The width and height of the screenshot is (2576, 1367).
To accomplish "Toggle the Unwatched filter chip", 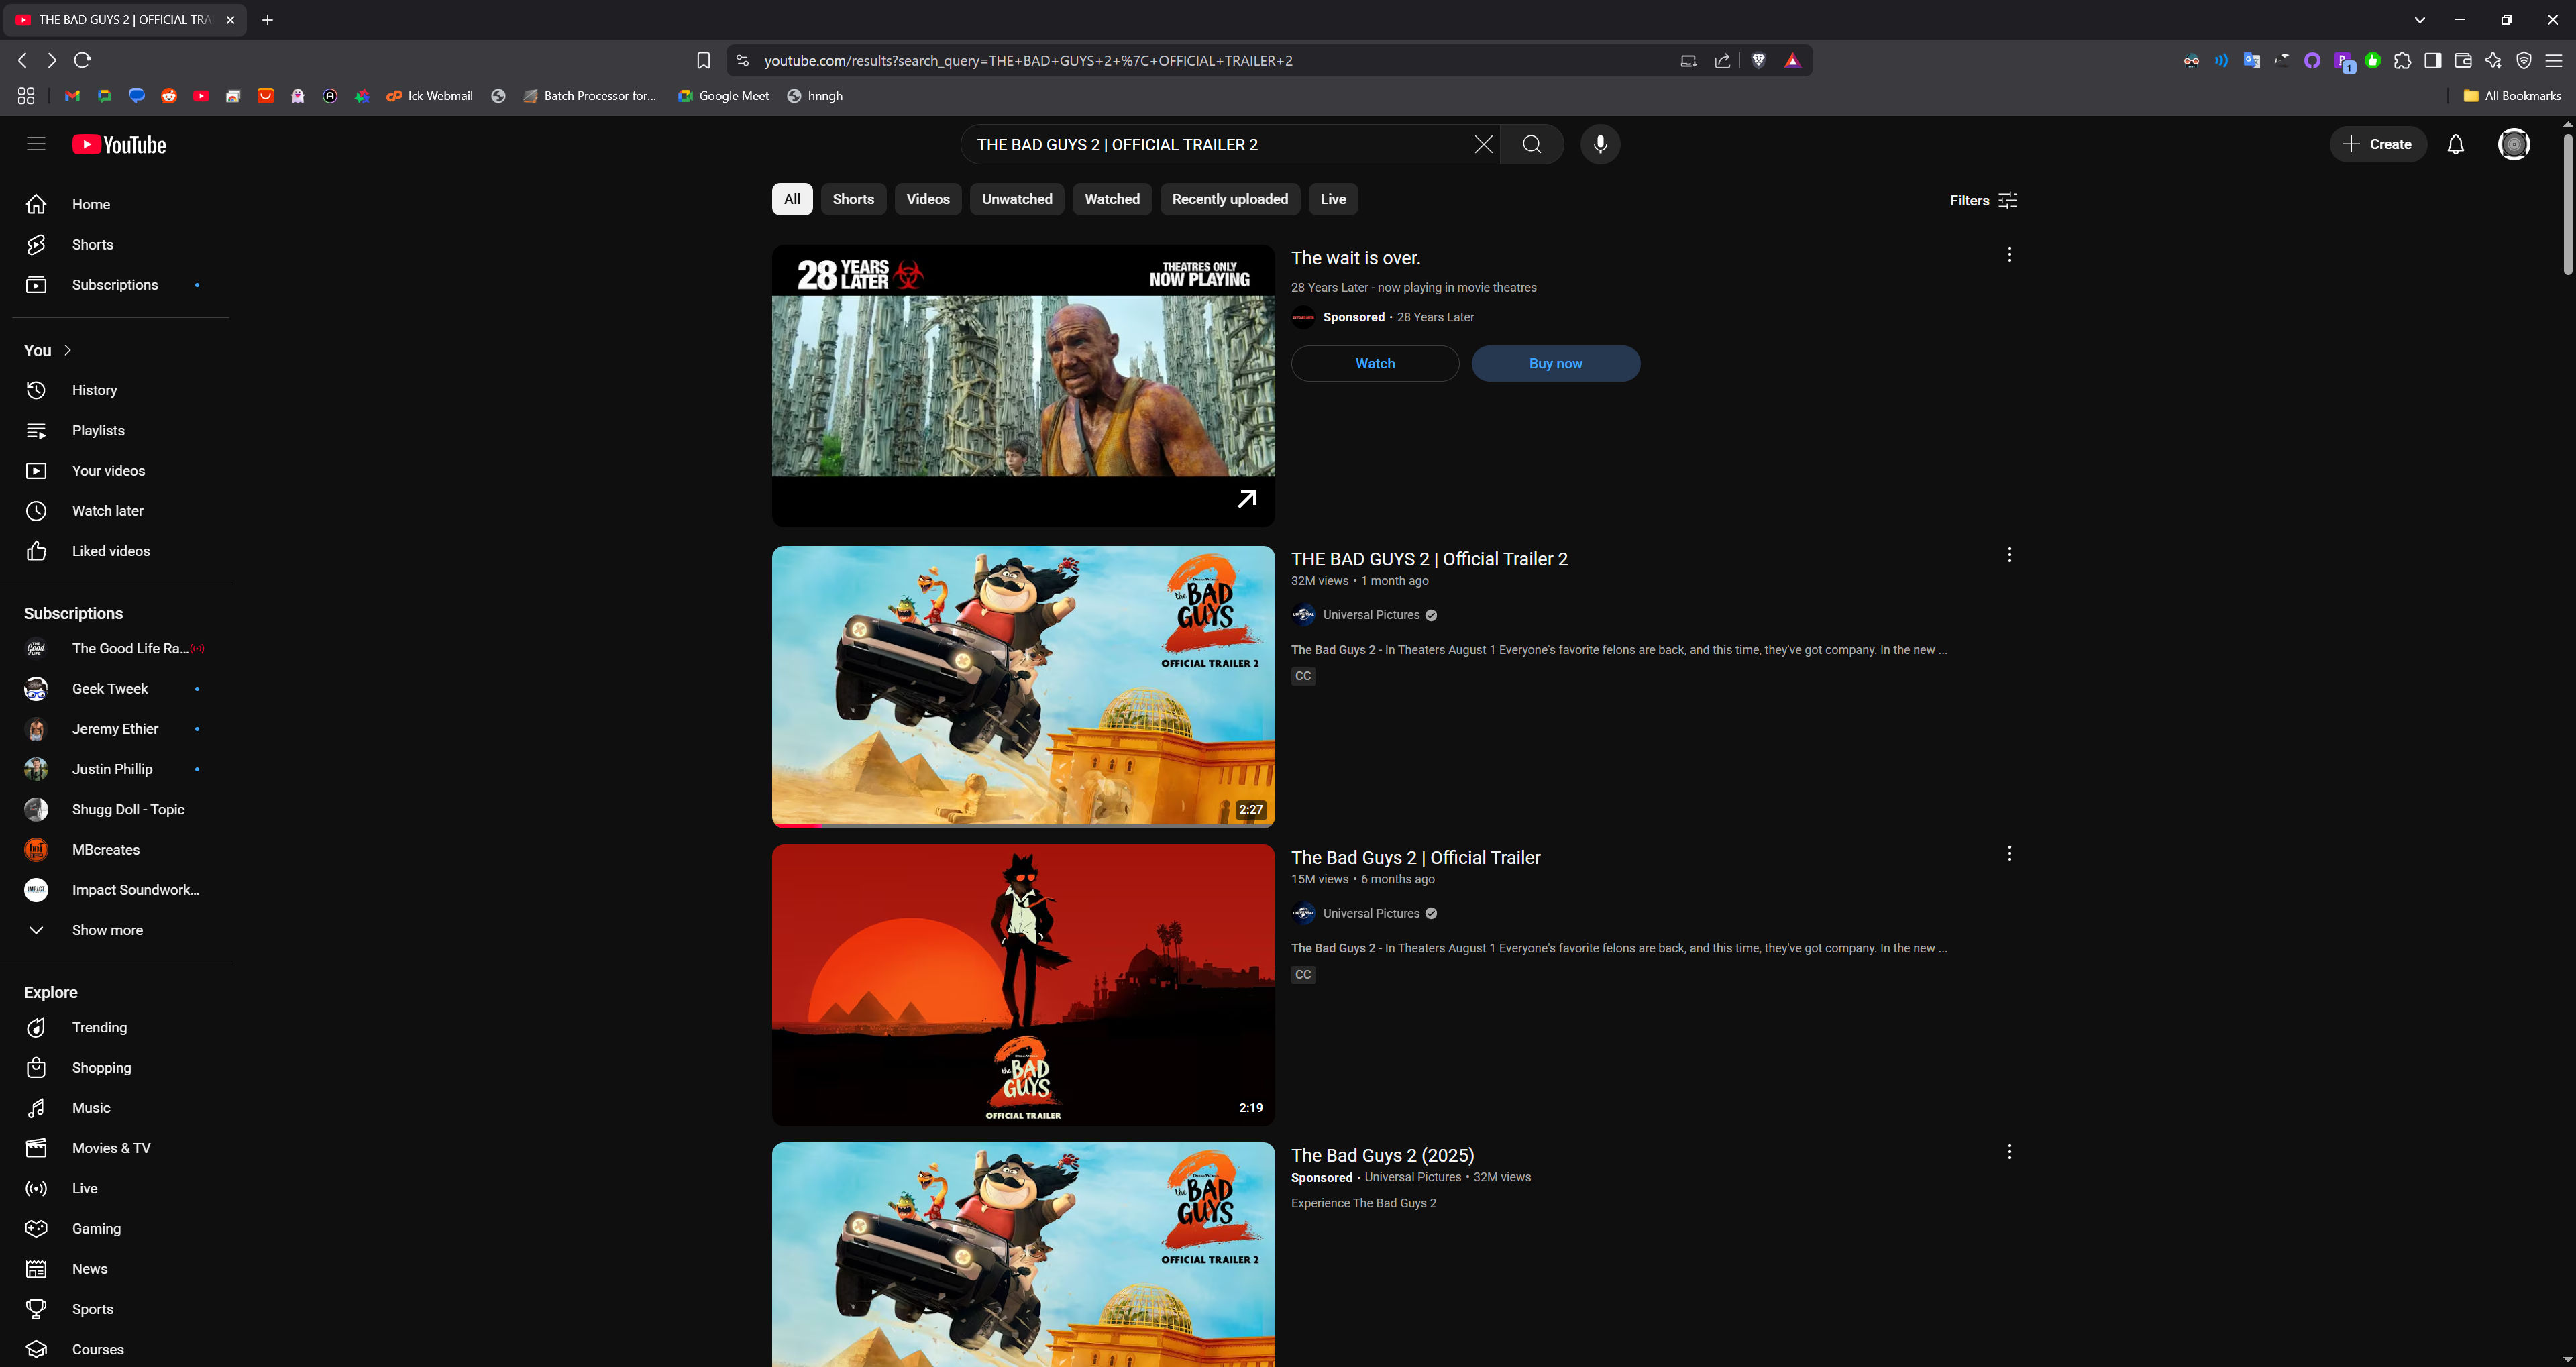I will point(1017,199).
